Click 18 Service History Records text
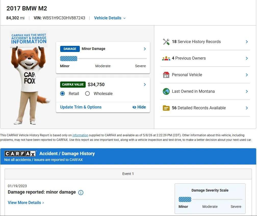257x216 pixels. pyautogui.click(x=196, y=42)
